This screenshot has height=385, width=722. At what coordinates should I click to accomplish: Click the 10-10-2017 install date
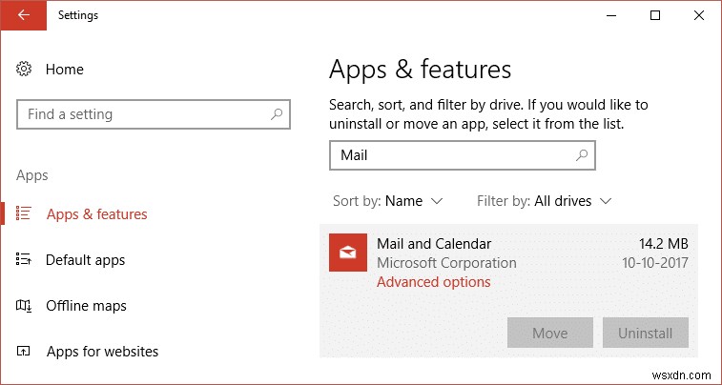(x=655, y=263)
